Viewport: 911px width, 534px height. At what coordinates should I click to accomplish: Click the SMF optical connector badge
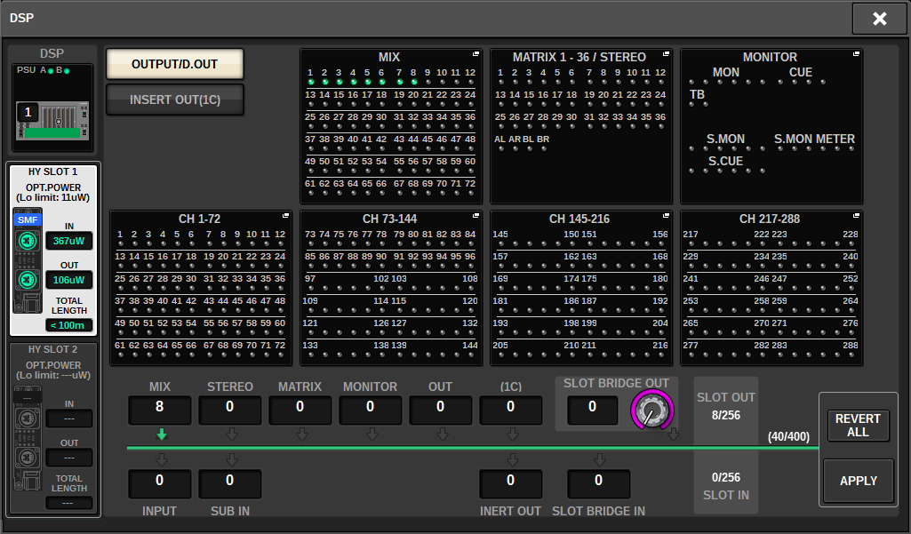[28, 219]
